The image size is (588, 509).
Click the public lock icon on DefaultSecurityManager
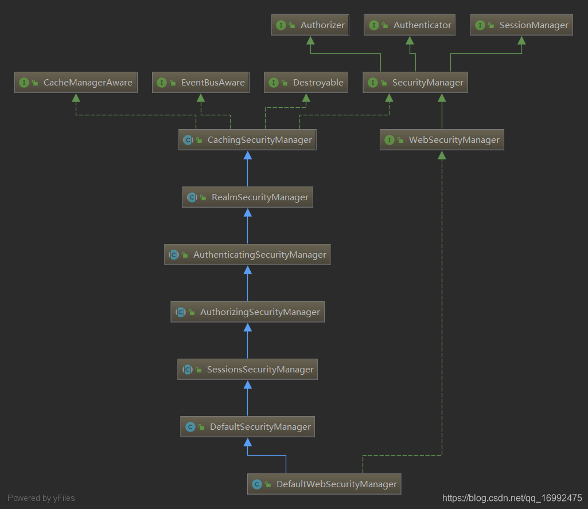pos(201,427)
